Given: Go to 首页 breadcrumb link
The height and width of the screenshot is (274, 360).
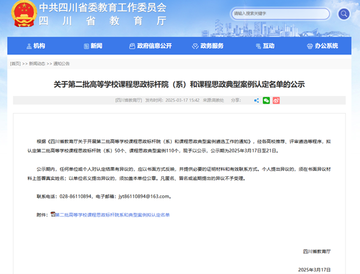Looking at the screenshot, I should [x=15, y=63].
